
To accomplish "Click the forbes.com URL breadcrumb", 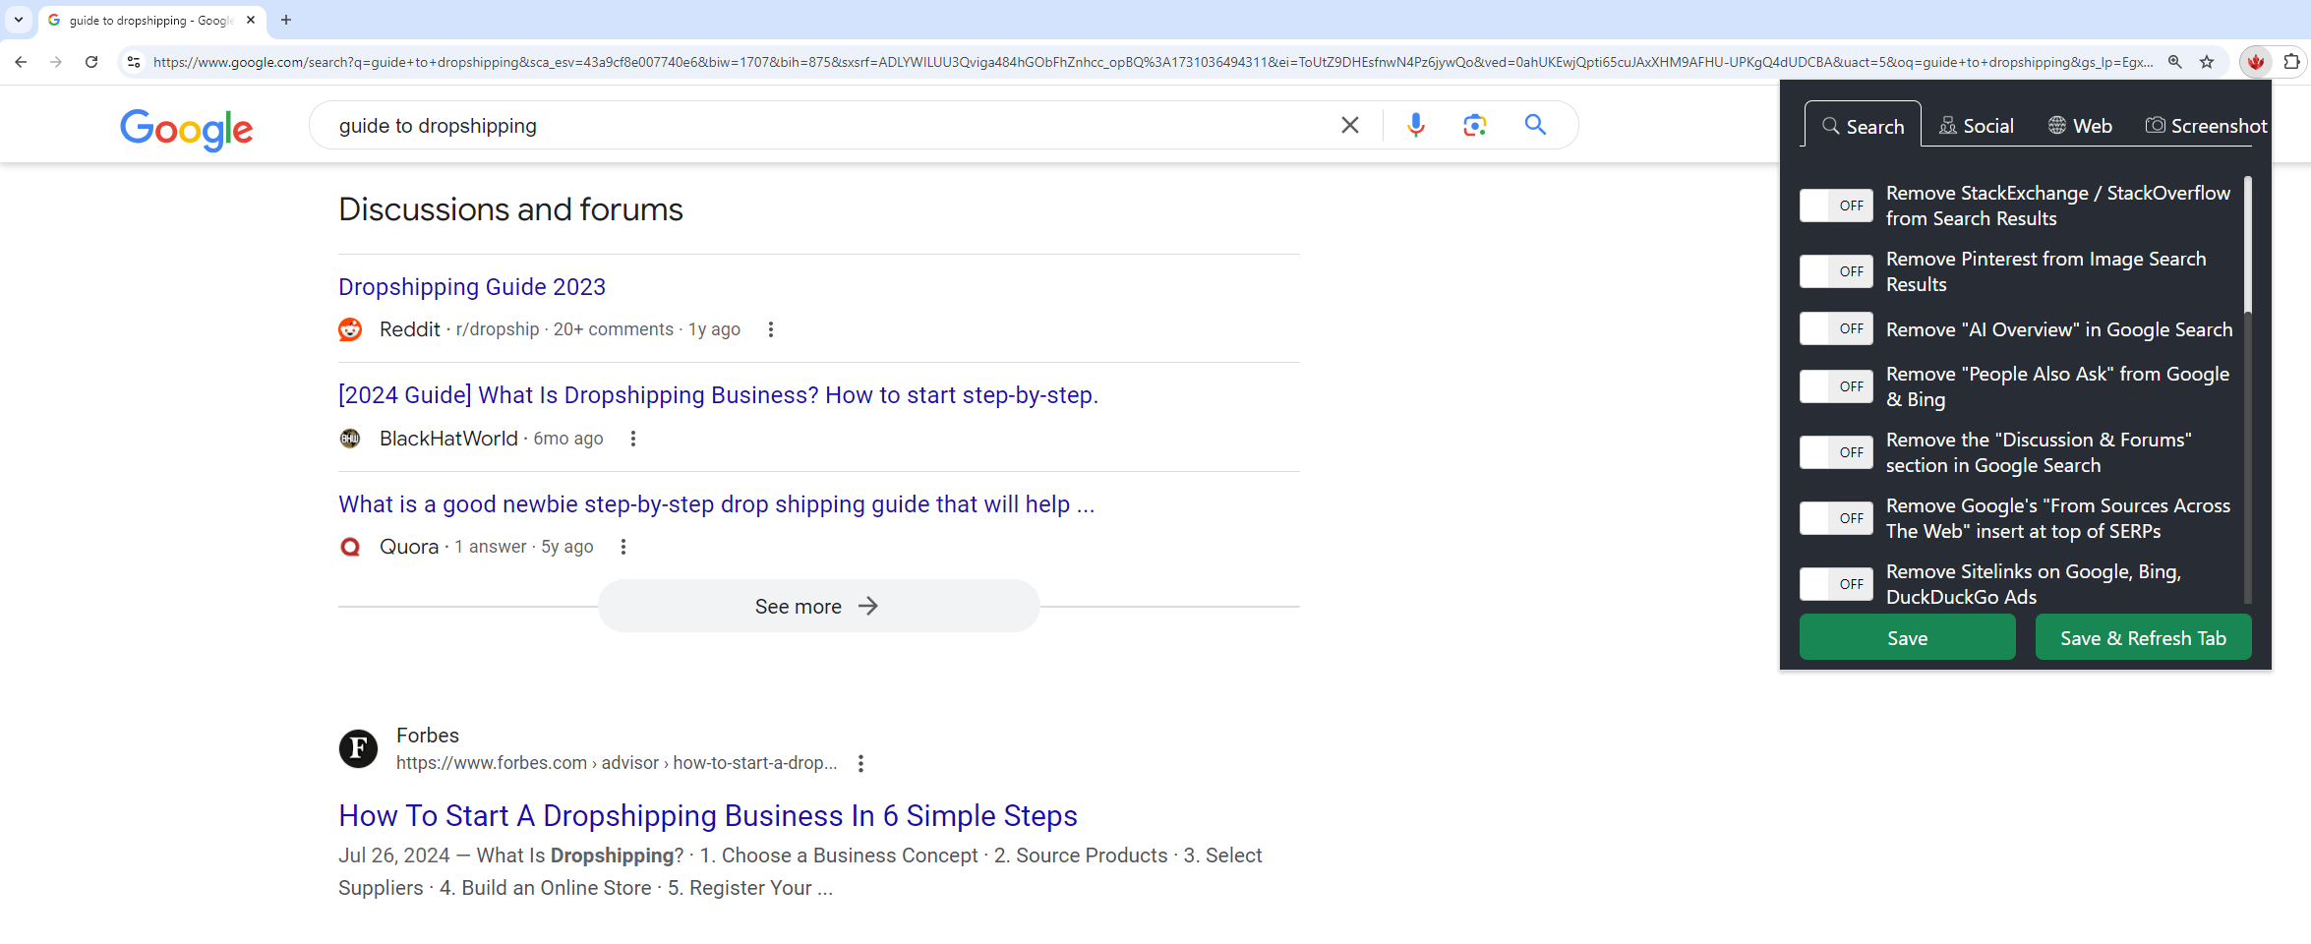I will 617,763.
